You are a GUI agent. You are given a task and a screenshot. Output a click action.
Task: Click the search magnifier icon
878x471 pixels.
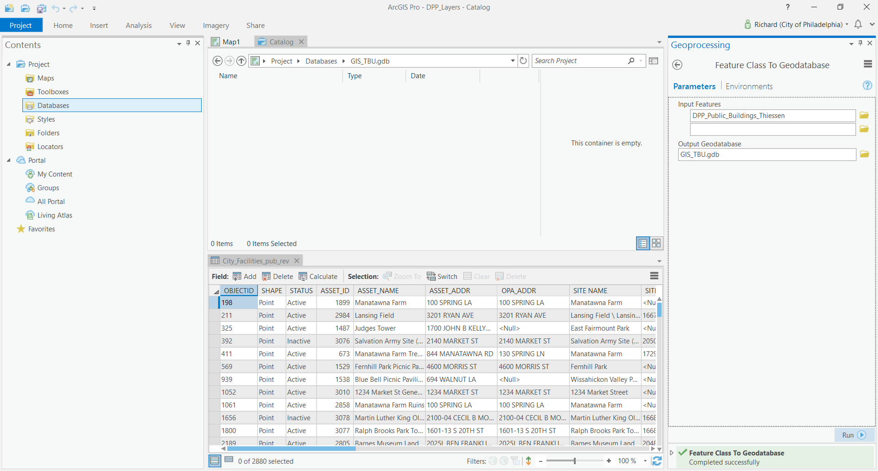(x=632, y=61)
